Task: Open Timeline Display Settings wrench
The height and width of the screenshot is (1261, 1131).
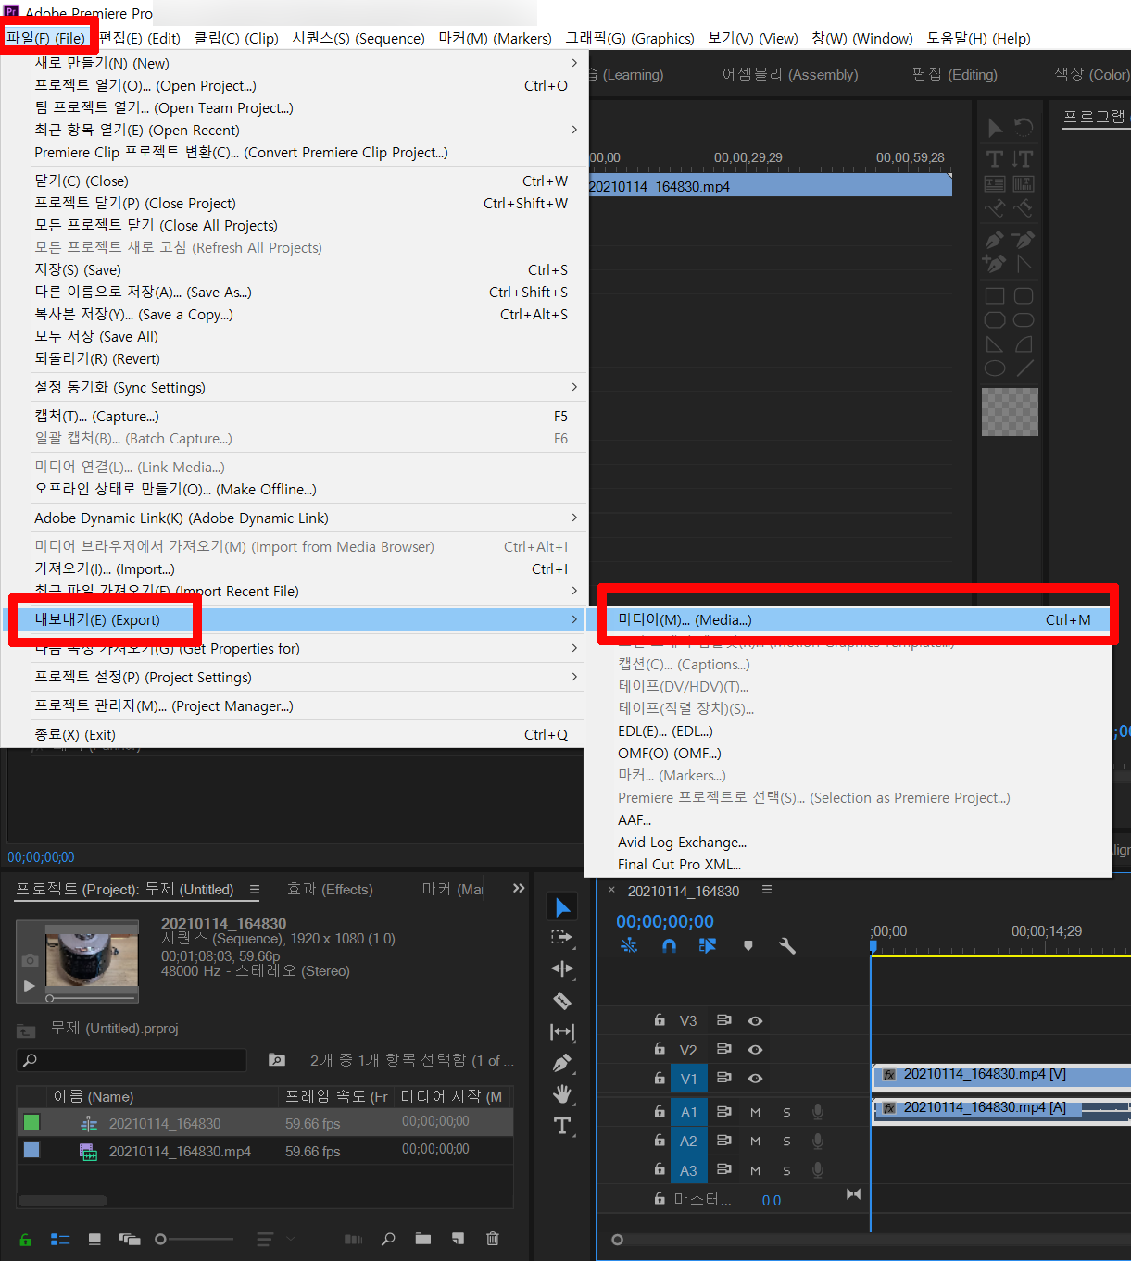Action: (787, 945)
